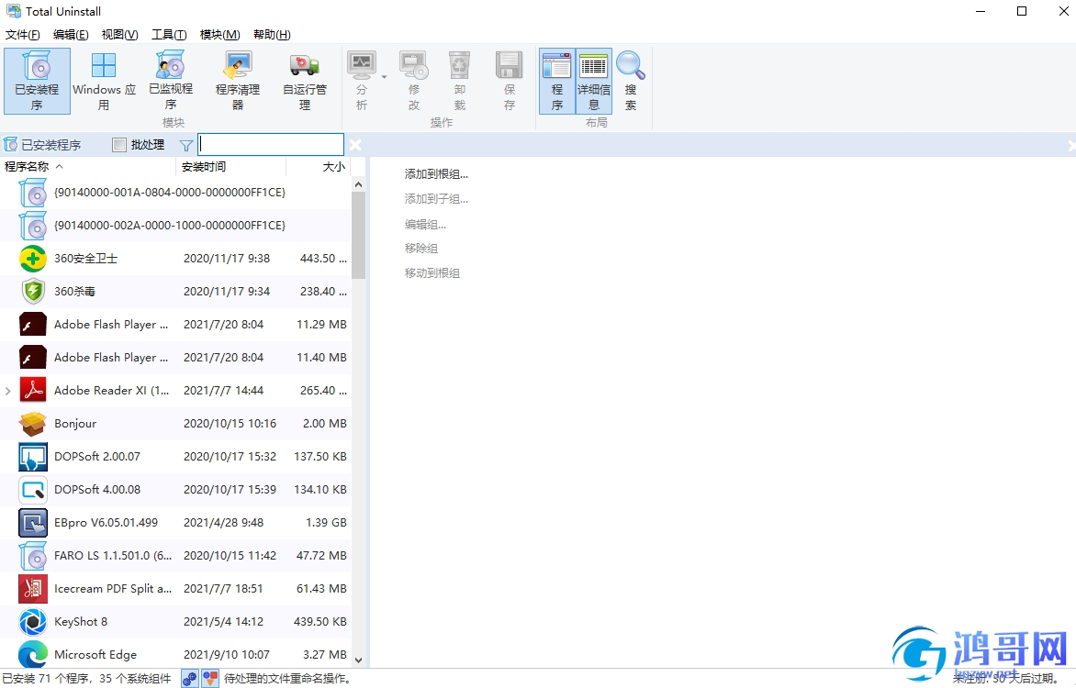Click the filter funnel icon
1076x688 pixels.
pos(186,145)
